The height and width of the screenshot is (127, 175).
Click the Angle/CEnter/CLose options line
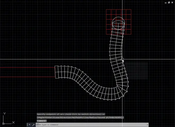tap(80, 117)
